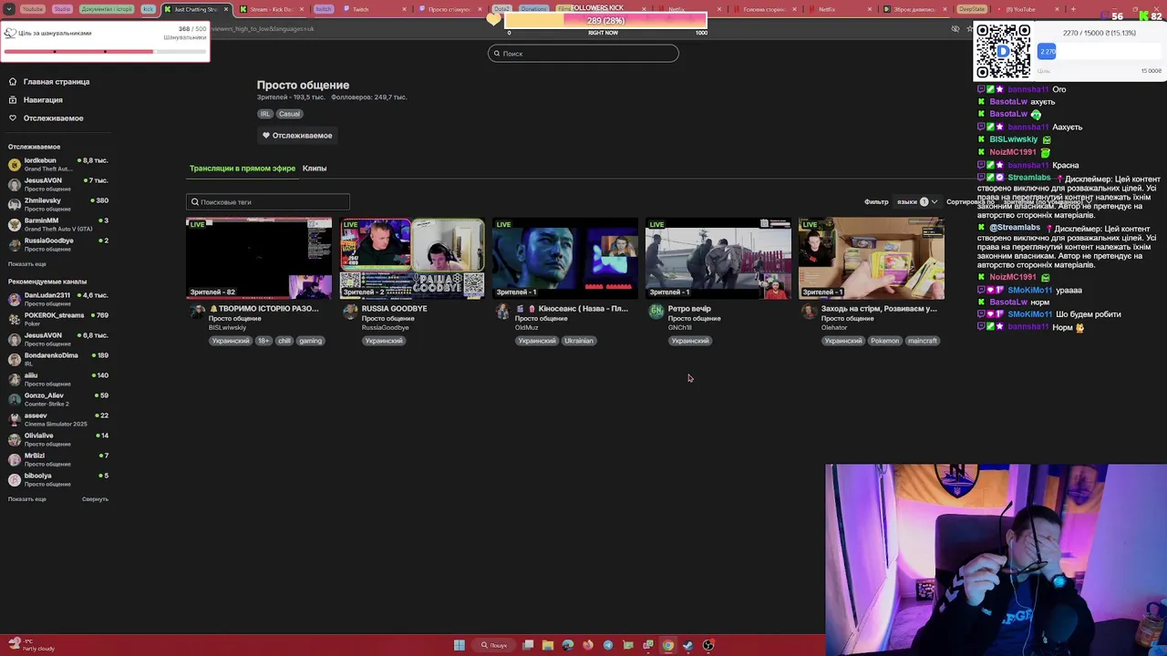Click the Casual category tag

click(289, 114)
